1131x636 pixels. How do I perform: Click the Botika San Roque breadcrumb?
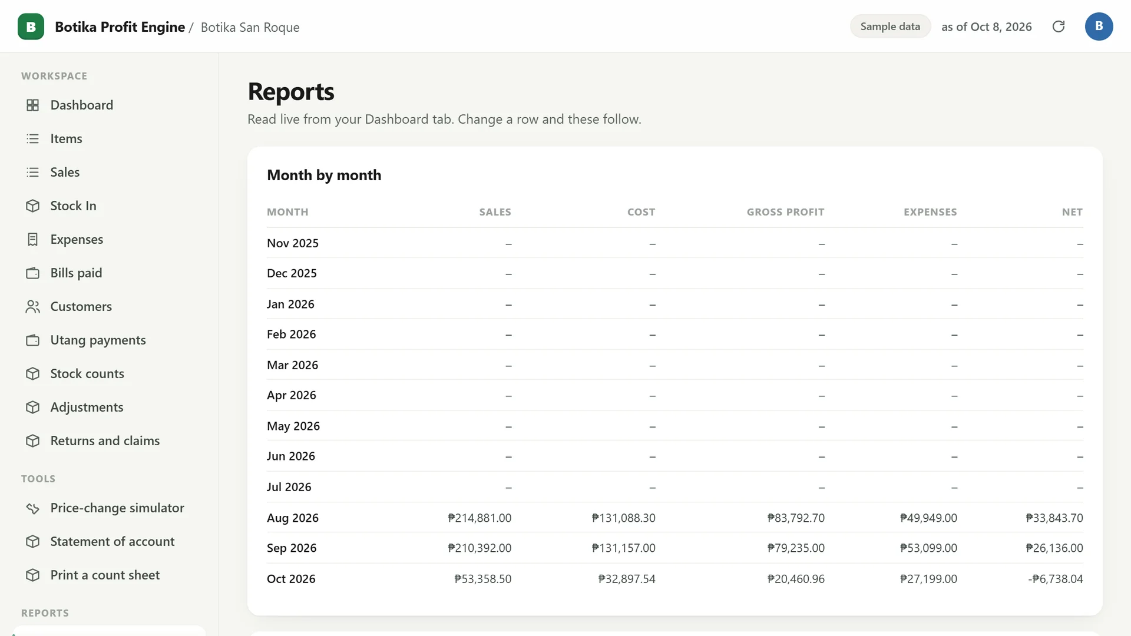click(x=250, y=27)
